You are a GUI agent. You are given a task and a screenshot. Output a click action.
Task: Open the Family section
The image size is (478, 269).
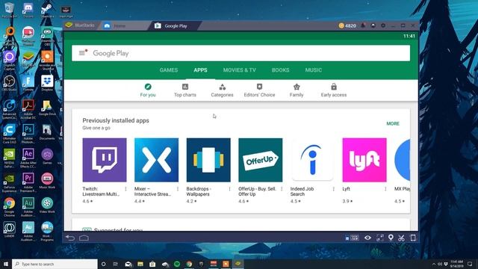(297, 90)
